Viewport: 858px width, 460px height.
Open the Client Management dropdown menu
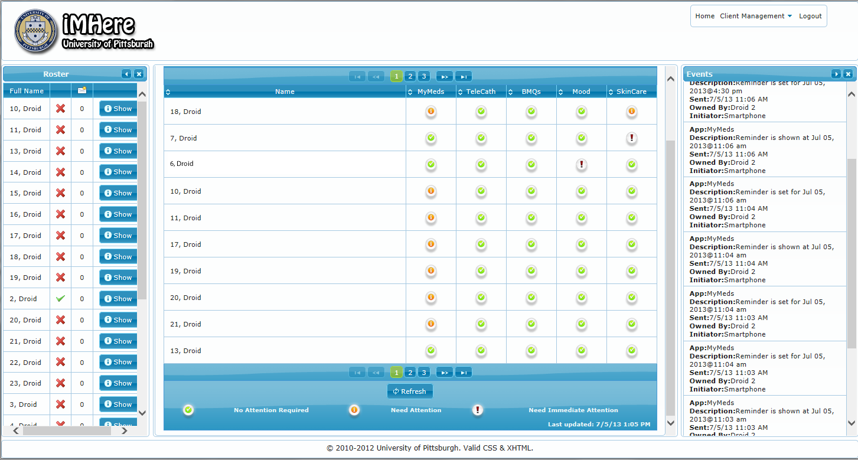click(x=756, y=16)
